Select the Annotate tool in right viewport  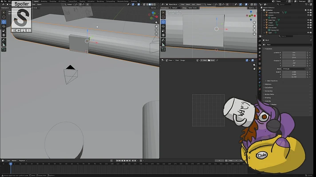pyautogui.click(x=163, y=40)
